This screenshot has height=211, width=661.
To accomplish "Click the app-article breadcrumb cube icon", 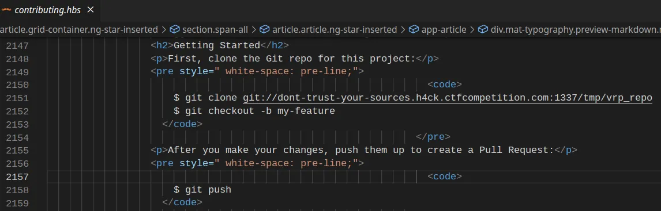I will point(414,29).
